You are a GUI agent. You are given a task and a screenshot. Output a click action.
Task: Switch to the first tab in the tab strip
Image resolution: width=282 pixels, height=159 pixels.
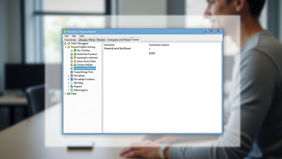pyautogui.click(x=70, y=40)
